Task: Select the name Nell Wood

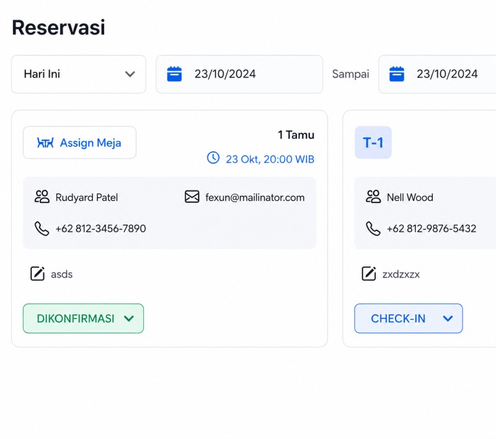Action: coord(410,197)
